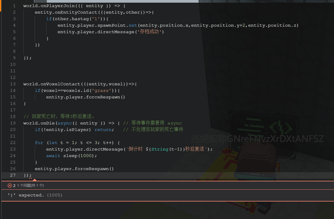Click line number 1 in the gutter
334x219 pixels.
point(14,6)
